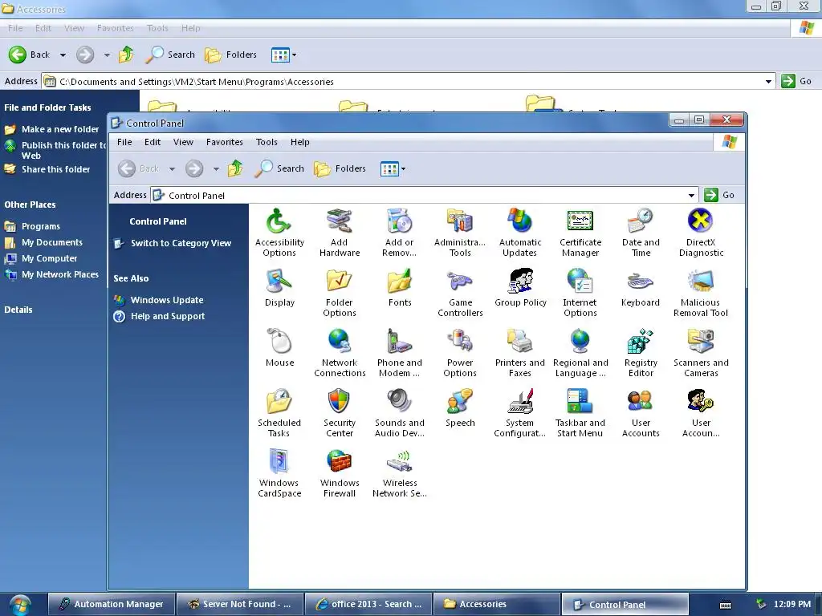Open Forward history arrow in Accessories window
This screenshot has height=616, width=822.
point(107,55)
